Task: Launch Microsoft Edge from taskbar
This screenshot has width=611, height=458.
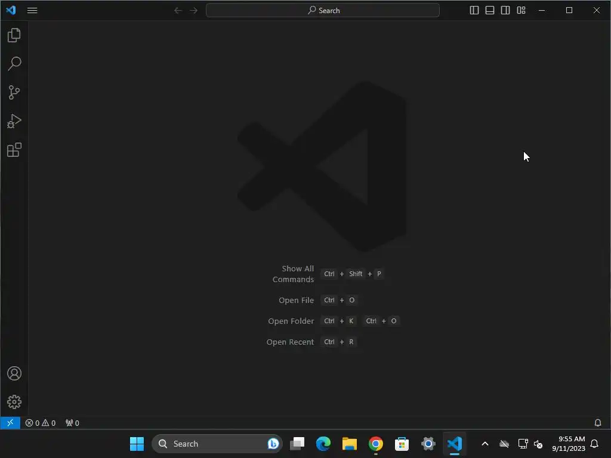Action: 323,444
